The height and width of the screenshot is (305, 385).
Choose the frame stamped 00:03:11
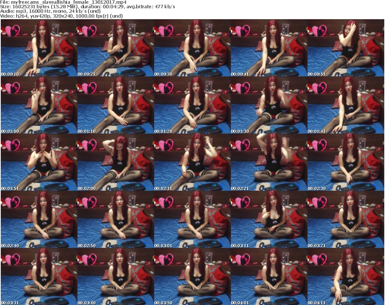coord(269,219)
